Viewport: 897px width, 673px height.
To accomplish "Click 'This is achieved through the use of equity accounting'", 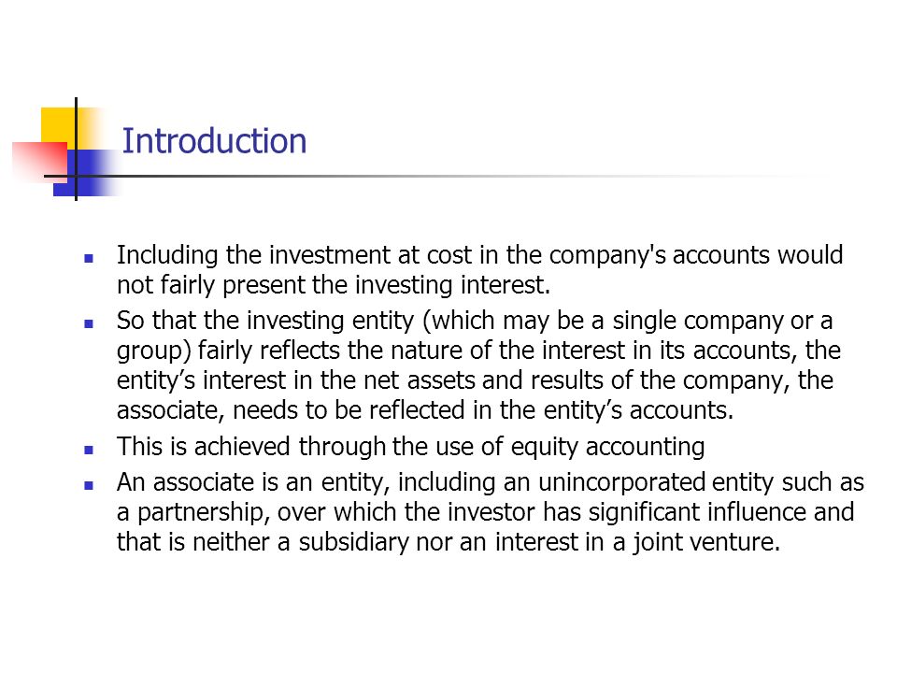I will pyautogui.click(x=410, y=447).
